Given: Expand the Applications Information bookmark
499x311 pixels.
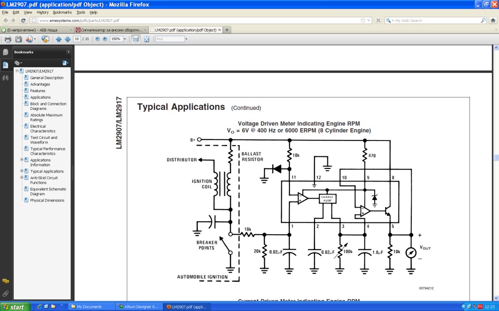Looking at the screenshot, I should (22, 160).
